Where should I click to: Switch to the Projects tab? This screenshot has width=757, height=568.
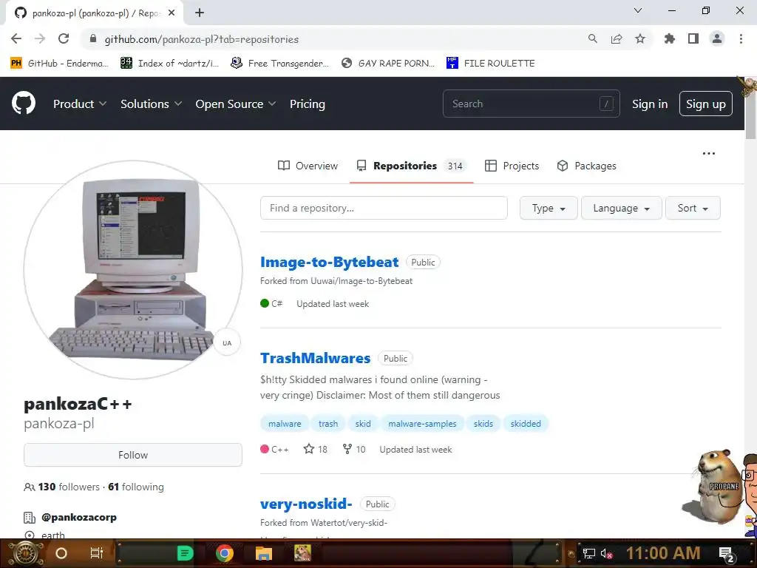[x=512, y=166]
